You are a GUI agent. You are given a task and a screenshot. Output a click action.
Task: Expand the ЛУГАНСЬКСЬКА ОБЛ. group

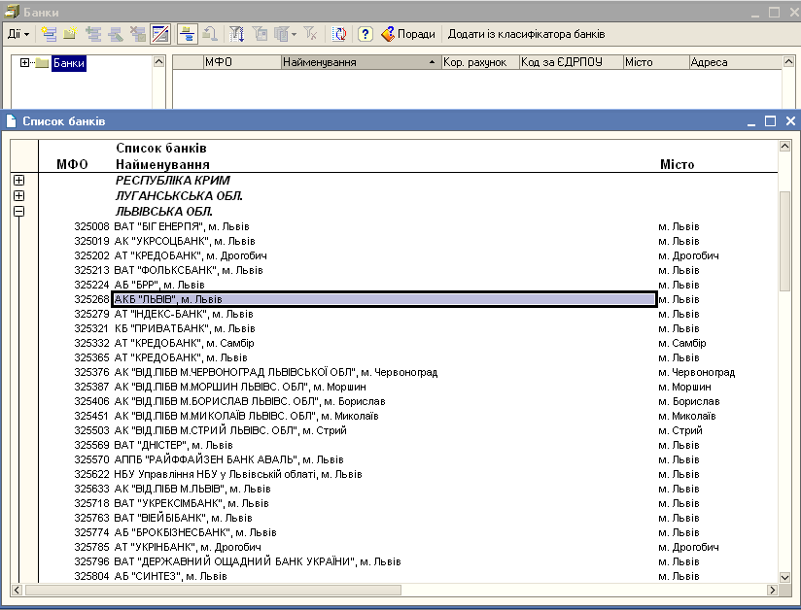(18, 195)
